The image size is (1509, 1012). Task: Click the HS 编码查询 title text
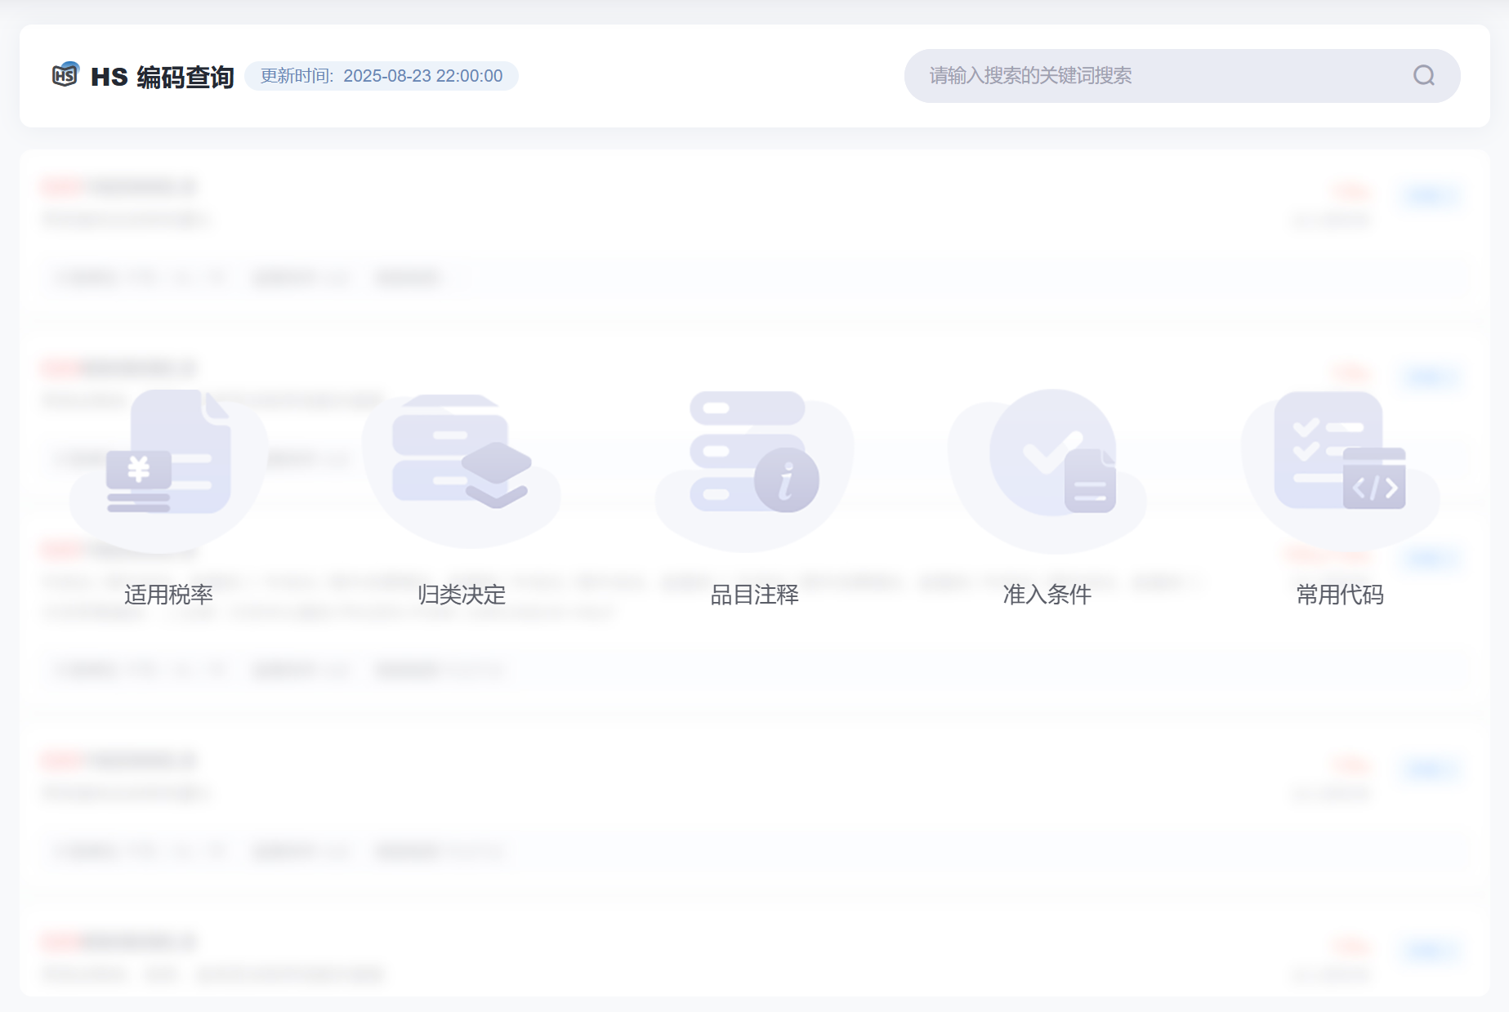click(163, 77)
